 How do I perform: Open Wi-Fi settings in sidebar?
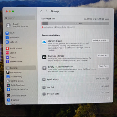10,33
